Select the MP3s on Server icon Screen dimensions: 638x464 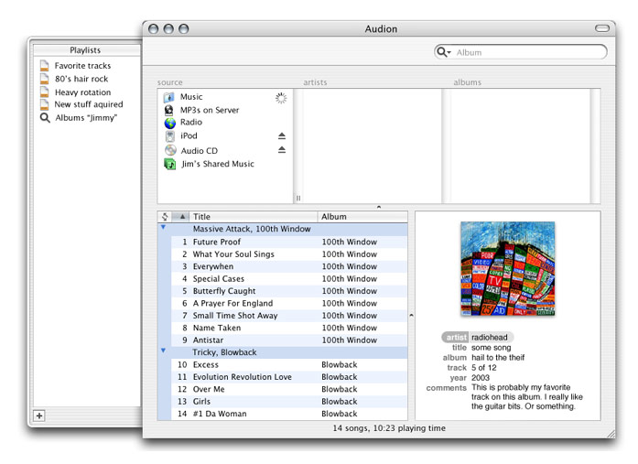[x=169, y=110]
